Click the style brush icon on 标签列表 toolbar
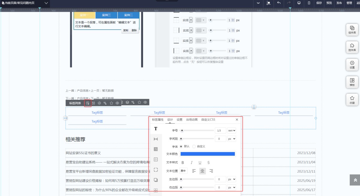Viewport: 360px width, 196px height. [94, 103]
